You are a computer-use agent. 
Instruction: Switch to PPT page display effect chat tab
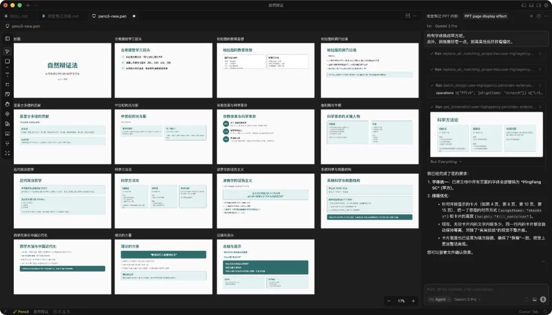click(x=485, y=16)
